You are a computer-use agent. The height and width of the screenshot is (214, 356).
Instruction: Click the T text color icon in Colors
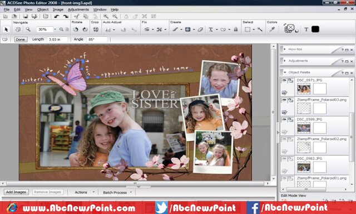[x=306, y=30]
